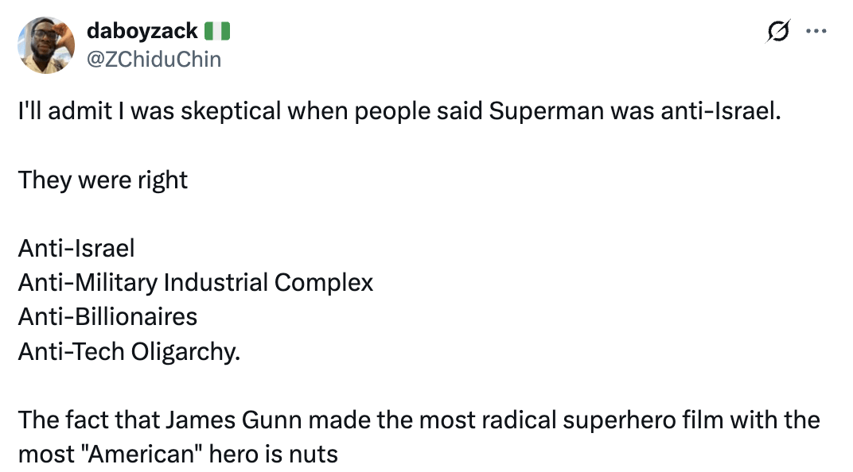This screenshot has width=853, height=472.
Task: Click the Grok slashed-circle icon
Action: [x=778, y=32]
